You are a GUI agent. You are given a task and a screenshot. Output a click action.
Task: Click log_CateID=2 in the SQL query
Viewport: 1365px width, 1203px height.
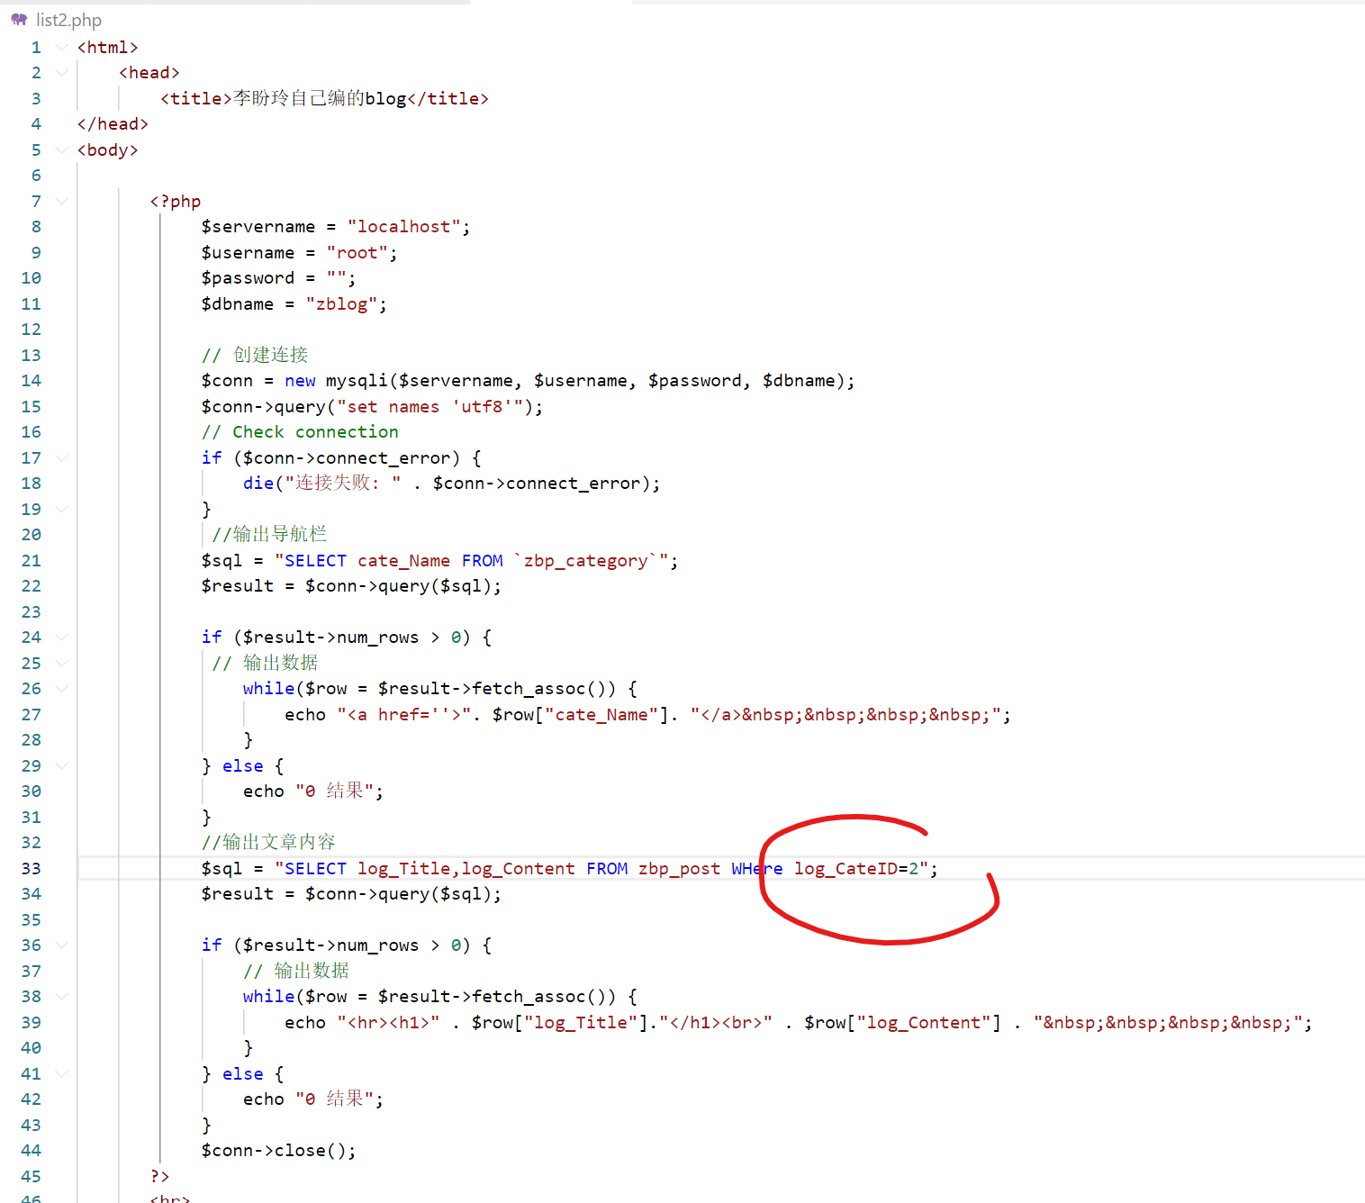click(x=856, y=868)
